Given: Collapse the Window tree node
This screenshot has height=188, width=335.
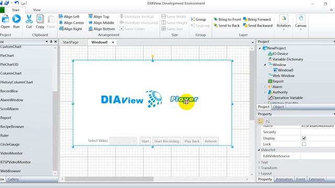Looking at the screenshot, I should [x=265, y=65].
